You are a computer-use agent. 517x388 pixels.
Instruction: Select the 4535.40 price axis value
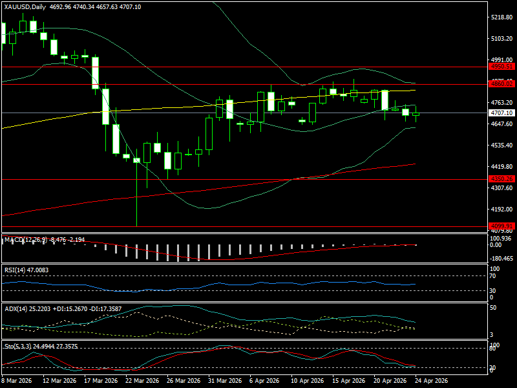click(501, 145)
